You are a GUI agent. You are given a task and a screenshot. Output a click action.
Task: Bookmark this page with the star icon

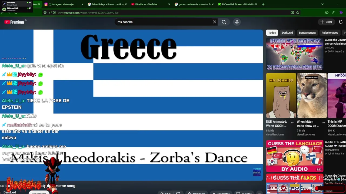point(298,13)
